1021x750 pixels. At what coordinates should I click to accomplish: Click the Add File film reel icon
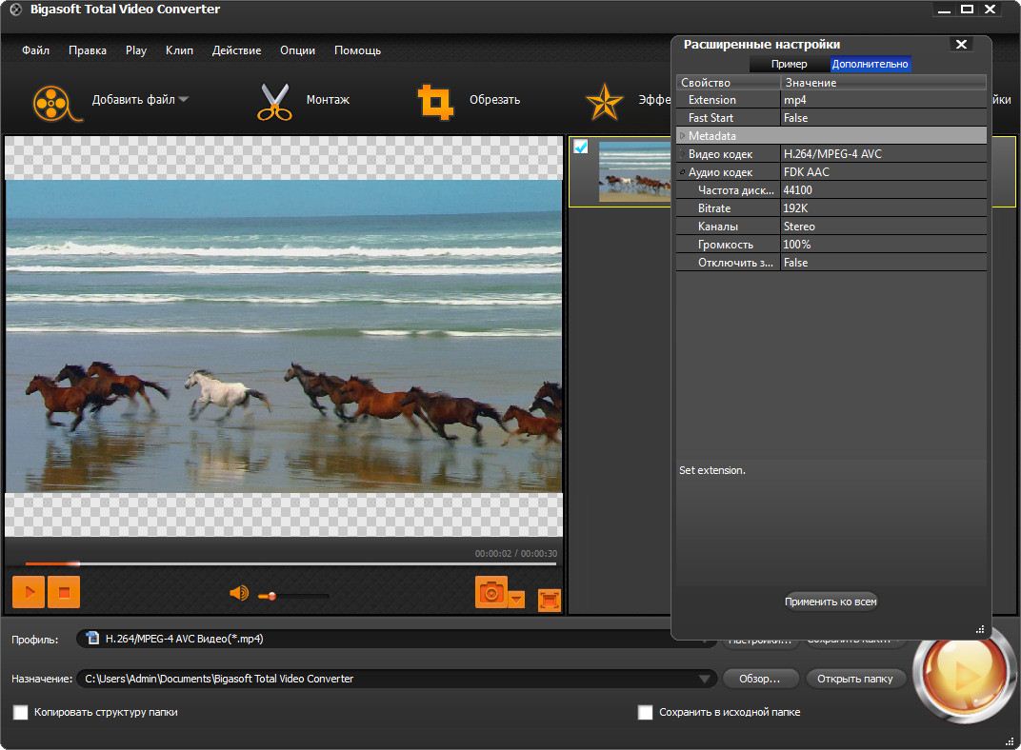pyautogui.click(x=51, y=101)
